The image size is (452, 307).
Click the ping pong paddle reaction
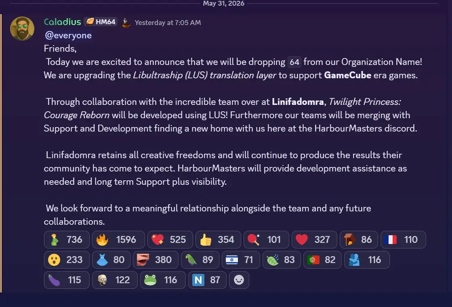266,240
